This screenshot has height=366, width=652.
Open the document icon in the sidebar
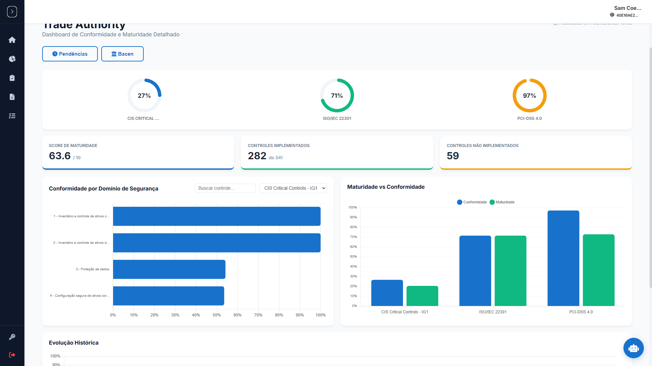12,97
